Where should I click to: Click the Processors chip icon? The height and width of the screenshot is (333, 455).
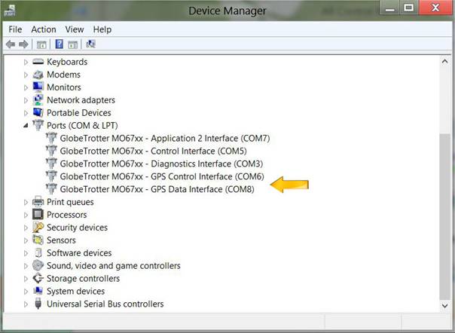click(x=38, y=215)
